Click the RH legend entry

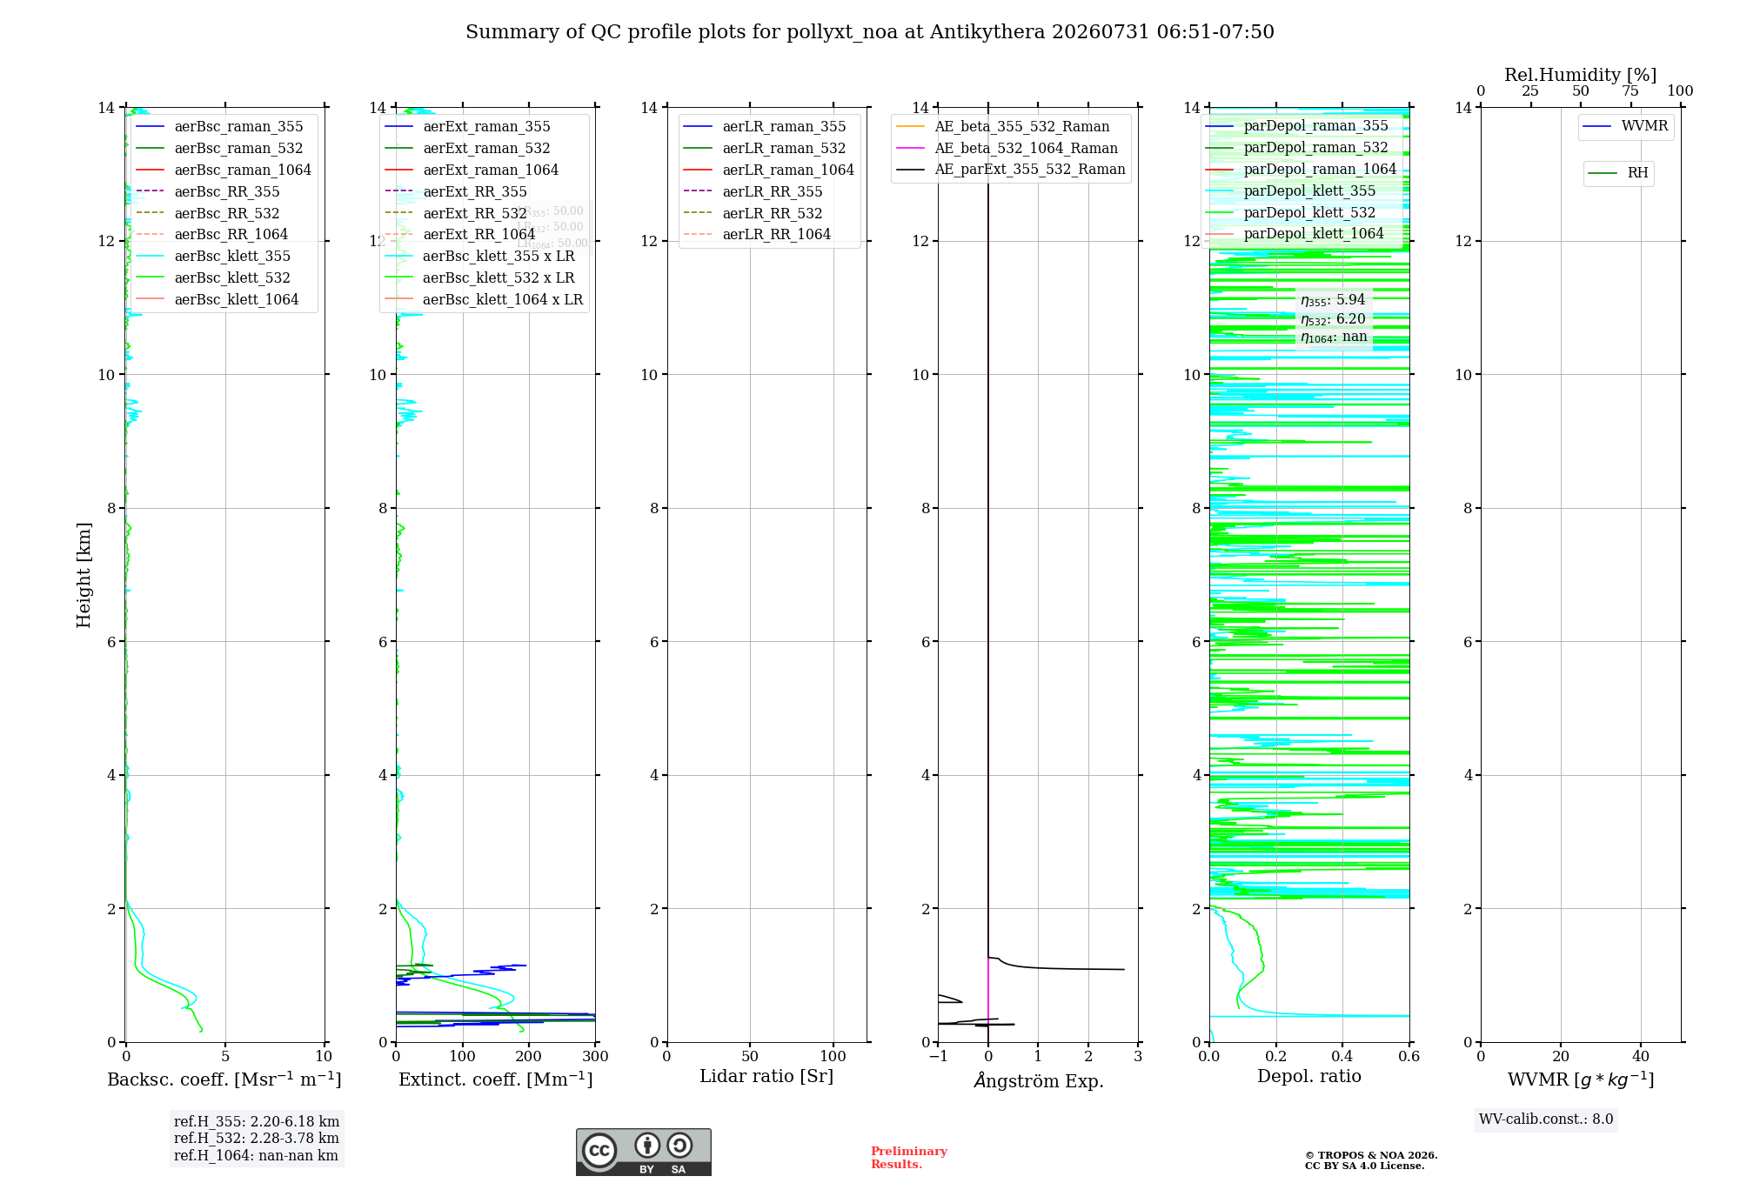[x=1619, y=174]
